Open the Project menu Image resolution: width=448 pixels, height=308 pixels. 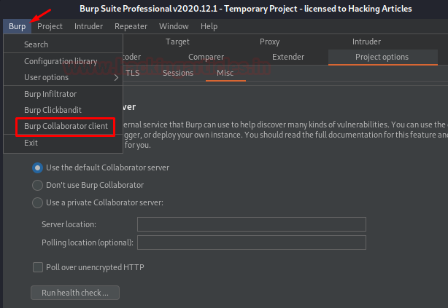[50, 26]
